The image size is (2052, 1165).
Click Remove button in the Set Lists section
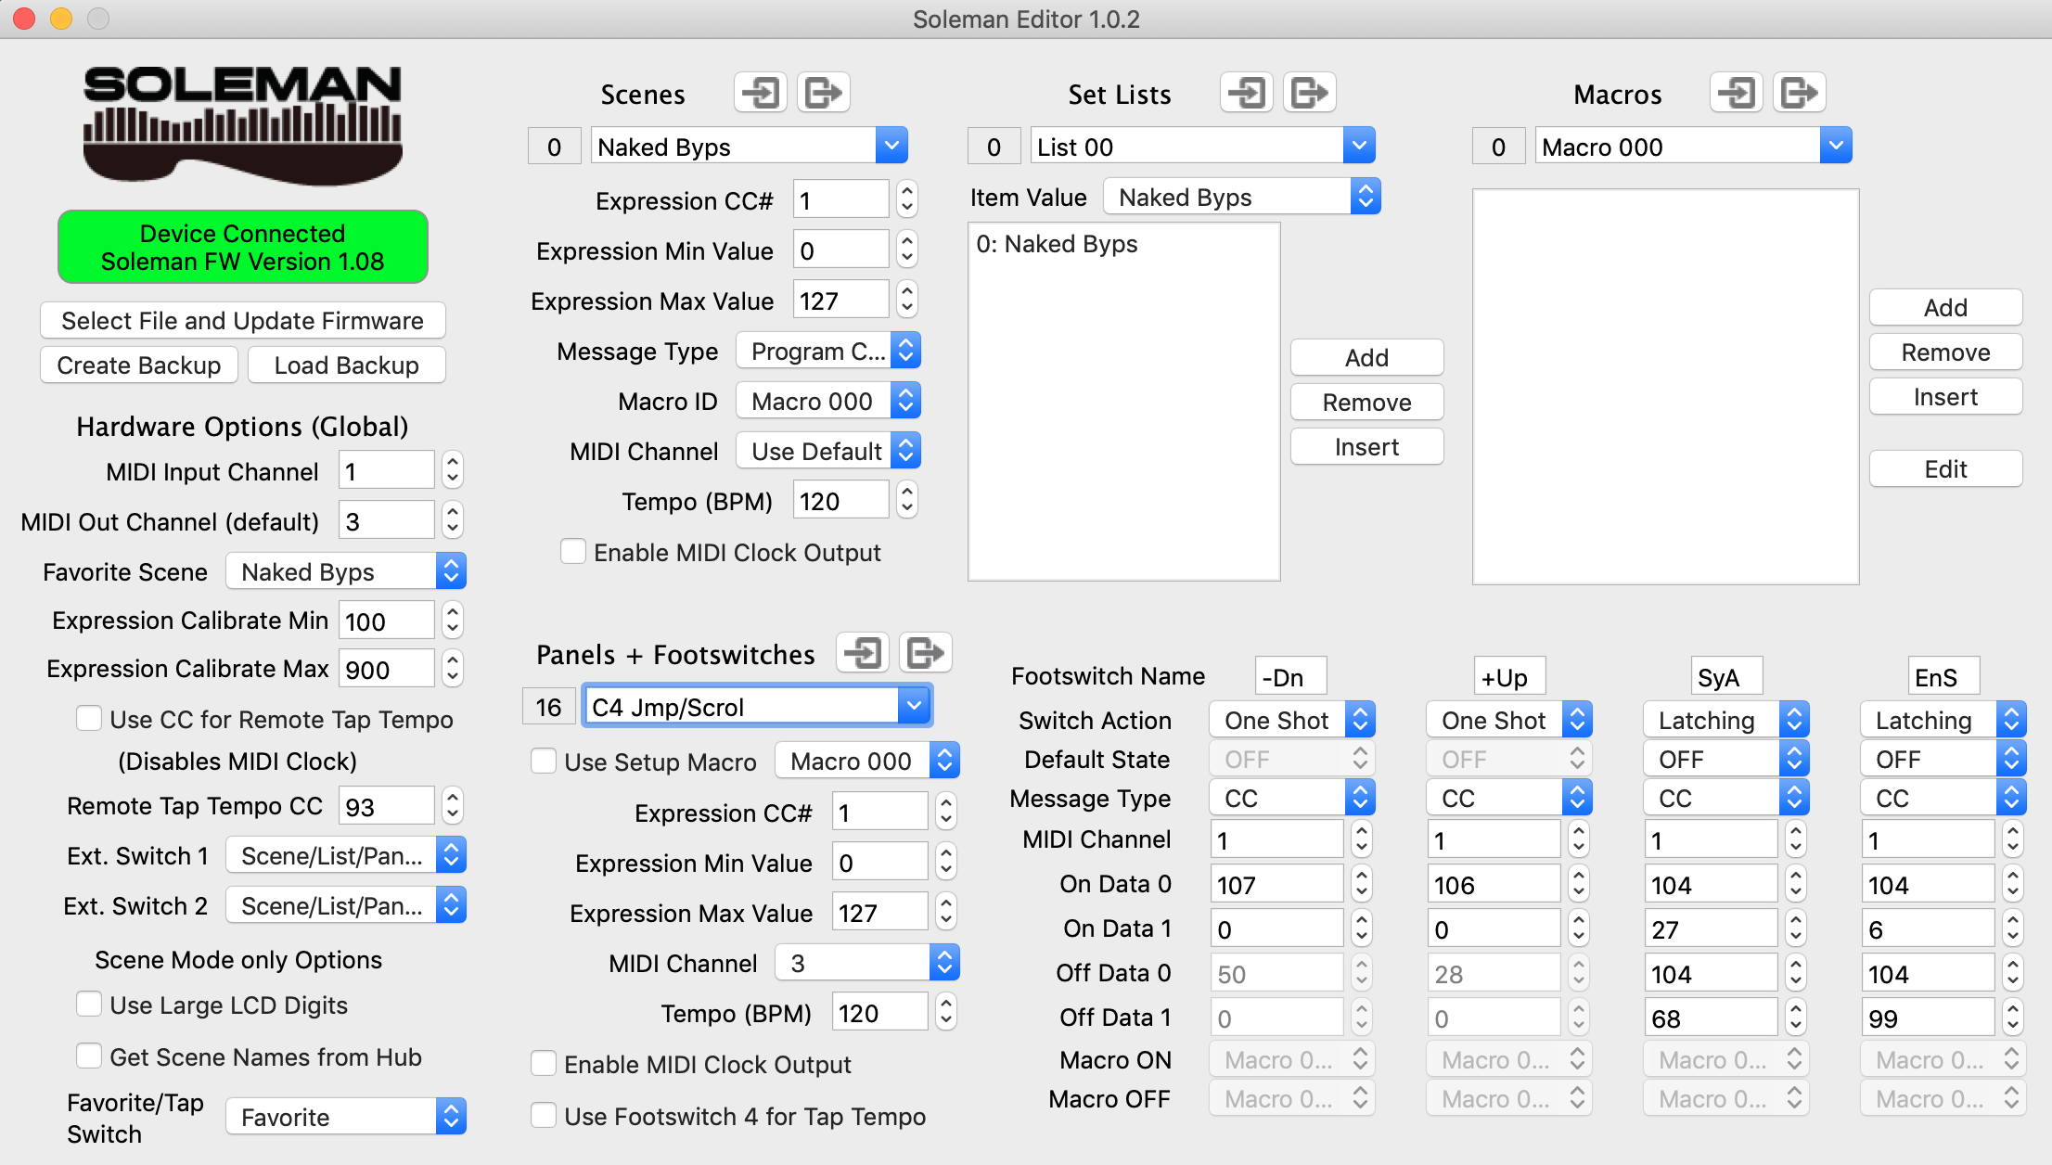pos(1367,403)
